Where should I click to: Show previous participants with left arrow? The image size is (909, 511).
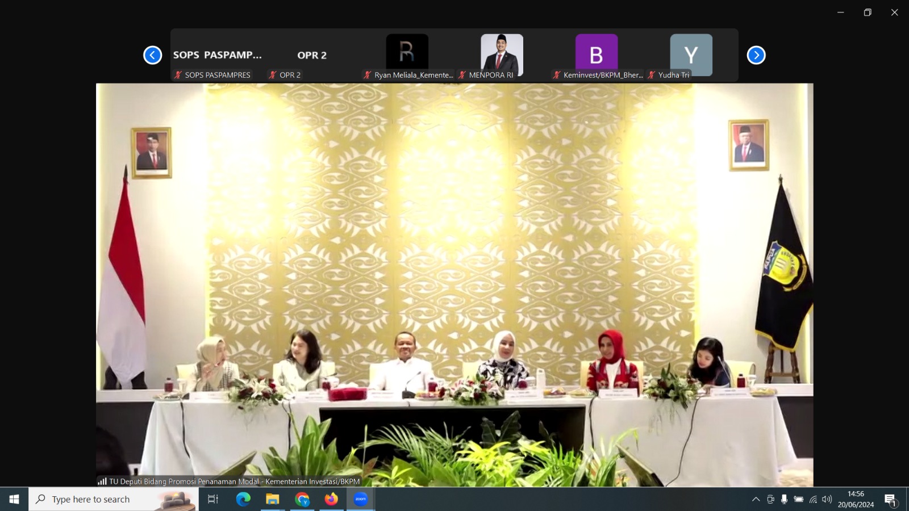click(152, 55)
